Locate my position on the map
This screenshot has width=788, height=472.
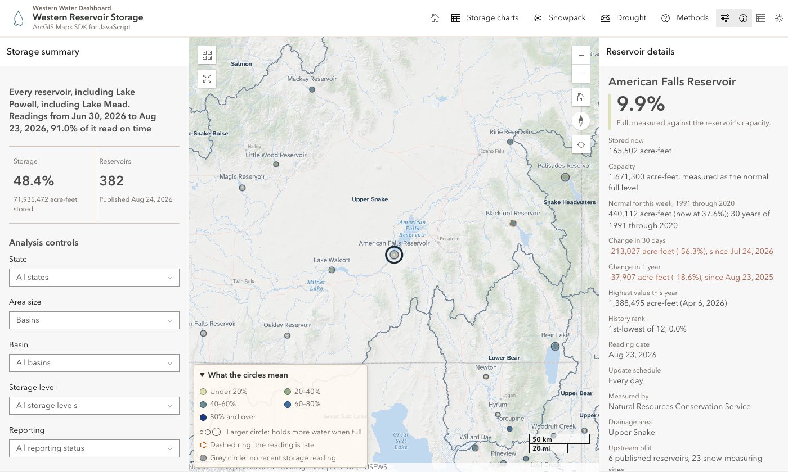[581, 144]
